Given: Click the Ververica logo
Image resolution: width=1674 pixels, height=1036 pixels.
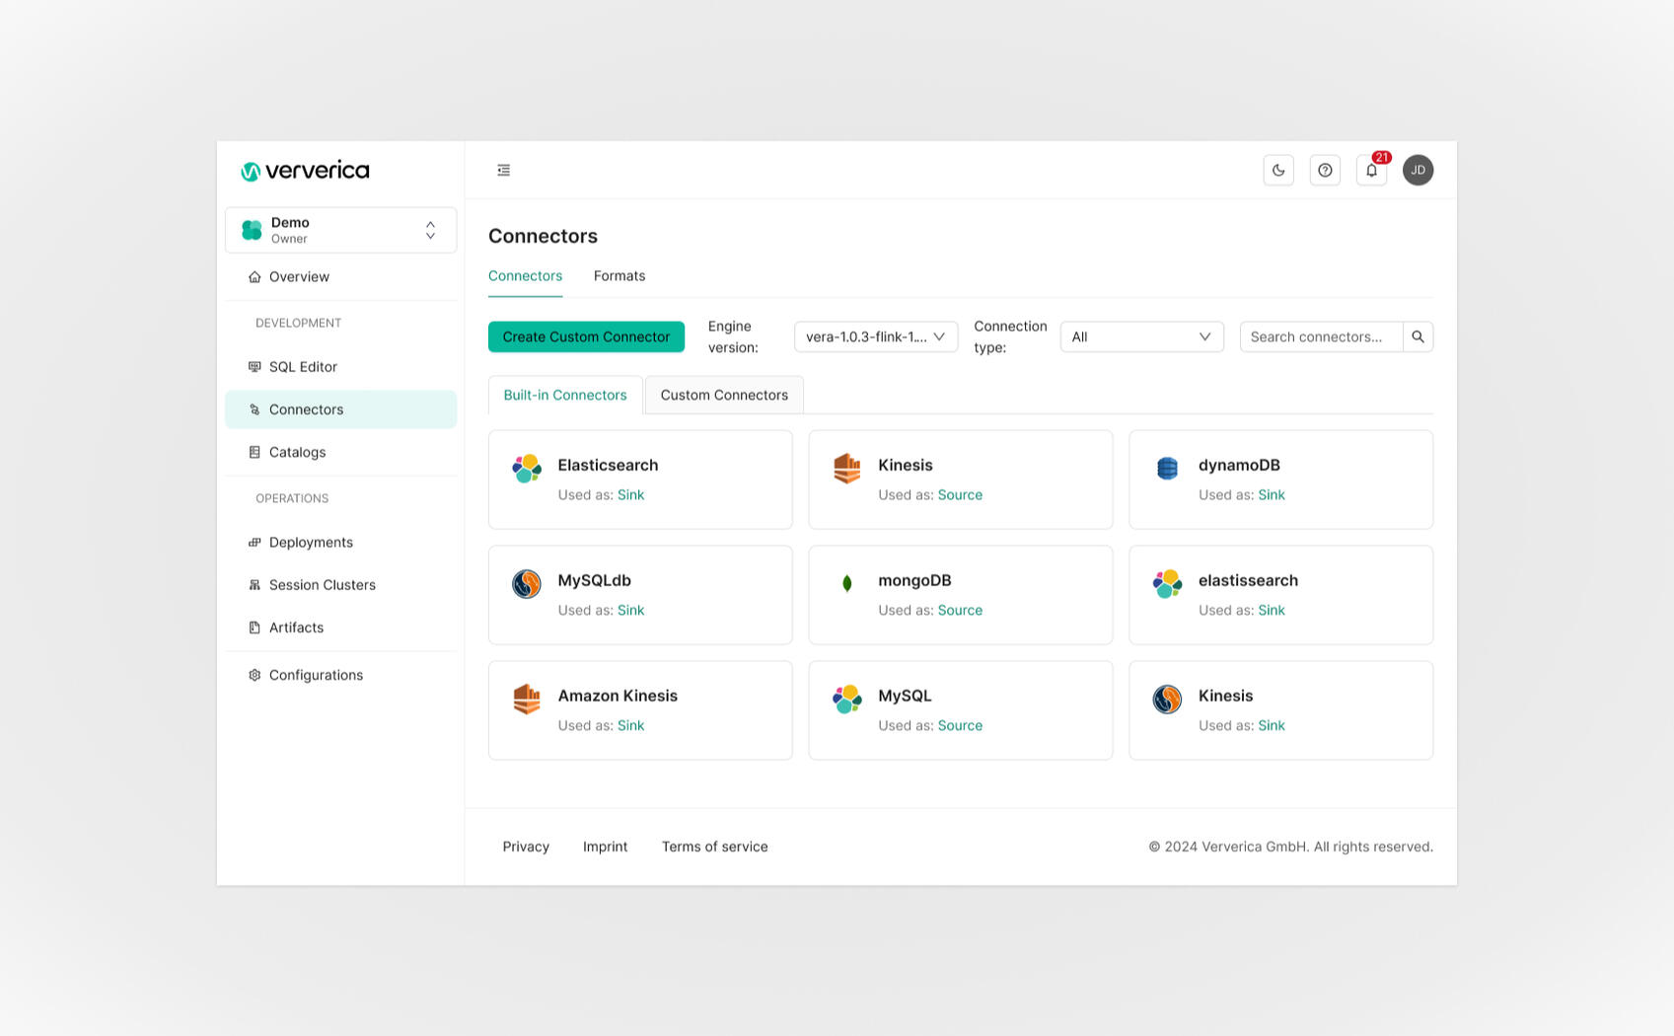Looking at the screenshot, I should [305, 171].
